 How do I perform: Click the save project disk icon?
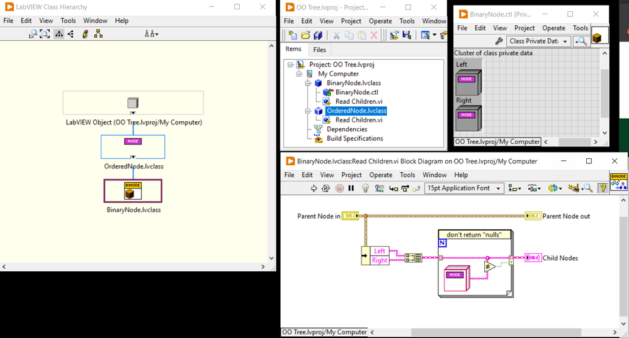point(407,35)
